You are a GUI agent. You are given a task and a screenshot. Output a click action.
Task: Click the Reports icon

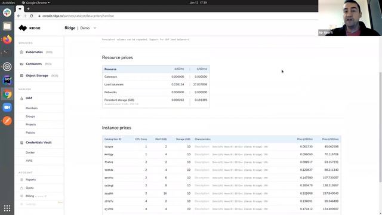pos(21,180)
